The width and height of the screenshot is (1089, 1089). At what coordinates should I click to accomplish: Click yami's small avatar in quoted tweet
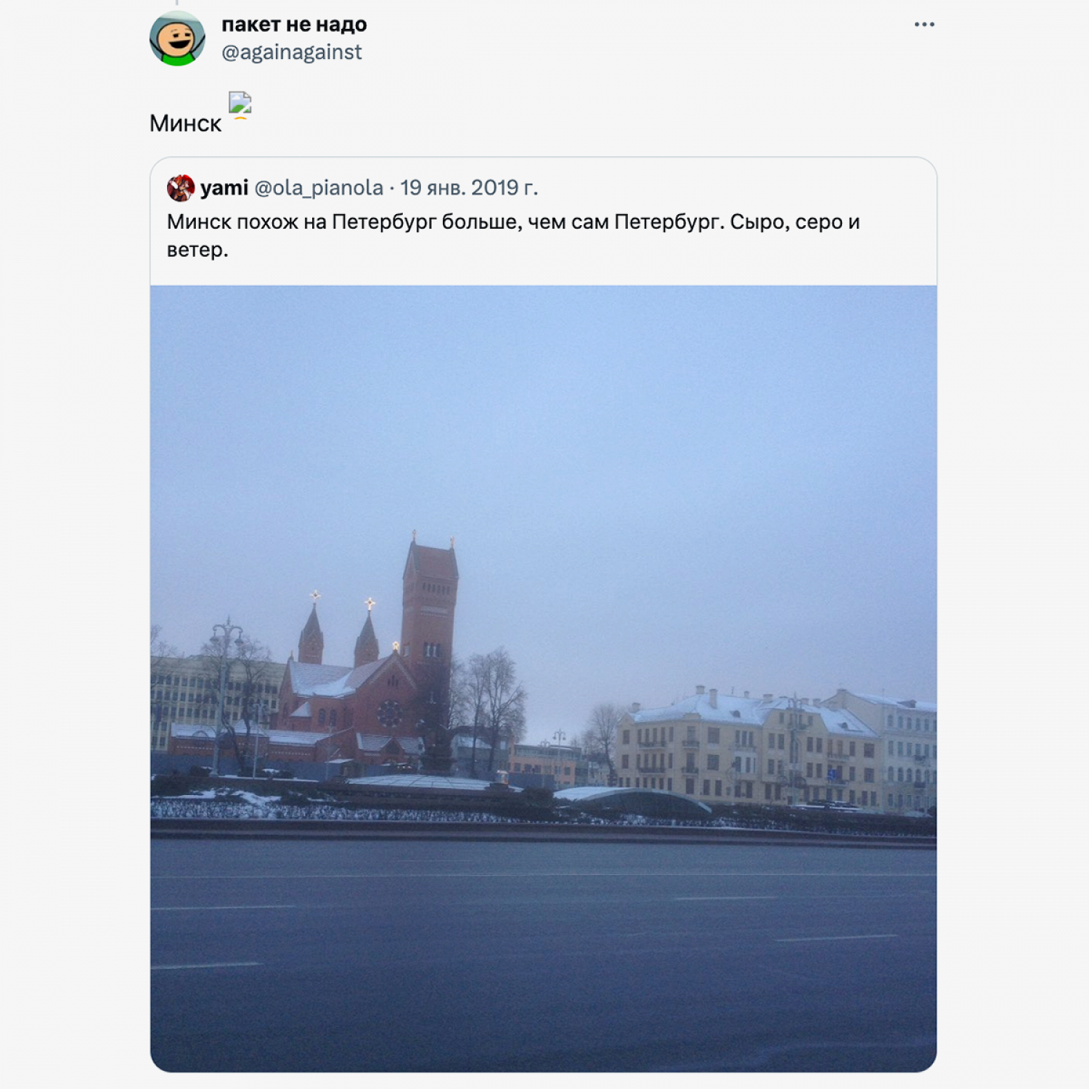[x=180, y=188]
